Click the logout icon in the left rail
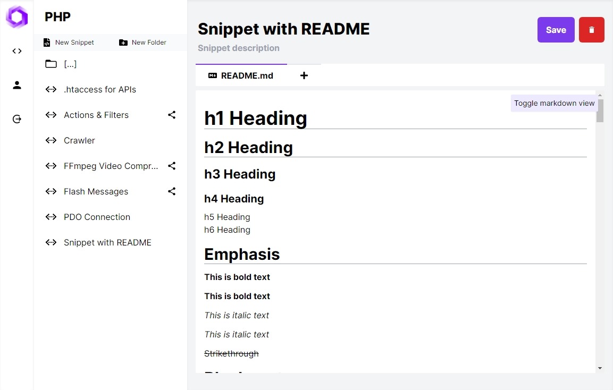This screenshot has width=613, height=390. click(x=16, y=119)
